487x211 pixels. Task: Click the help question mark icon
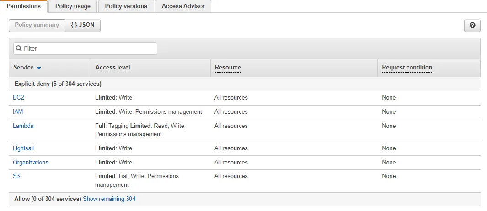(x=472, y=26)
